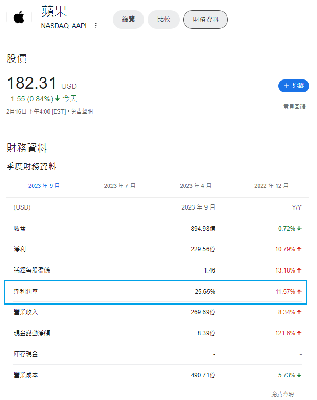Click the 淨利潤率 highlighted row label
The image size is (317, 400).
(26, 292)
